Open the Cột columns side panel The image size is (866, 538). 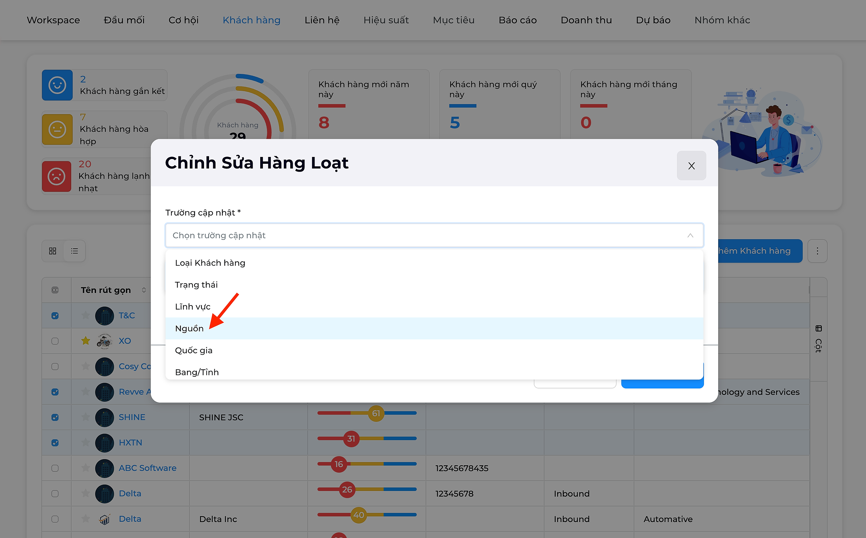click(818, 339)
